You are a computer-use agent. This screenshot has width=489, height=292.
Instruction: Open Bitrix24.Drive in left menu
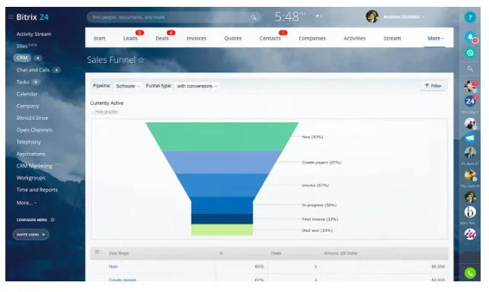[x=32, y=118]
